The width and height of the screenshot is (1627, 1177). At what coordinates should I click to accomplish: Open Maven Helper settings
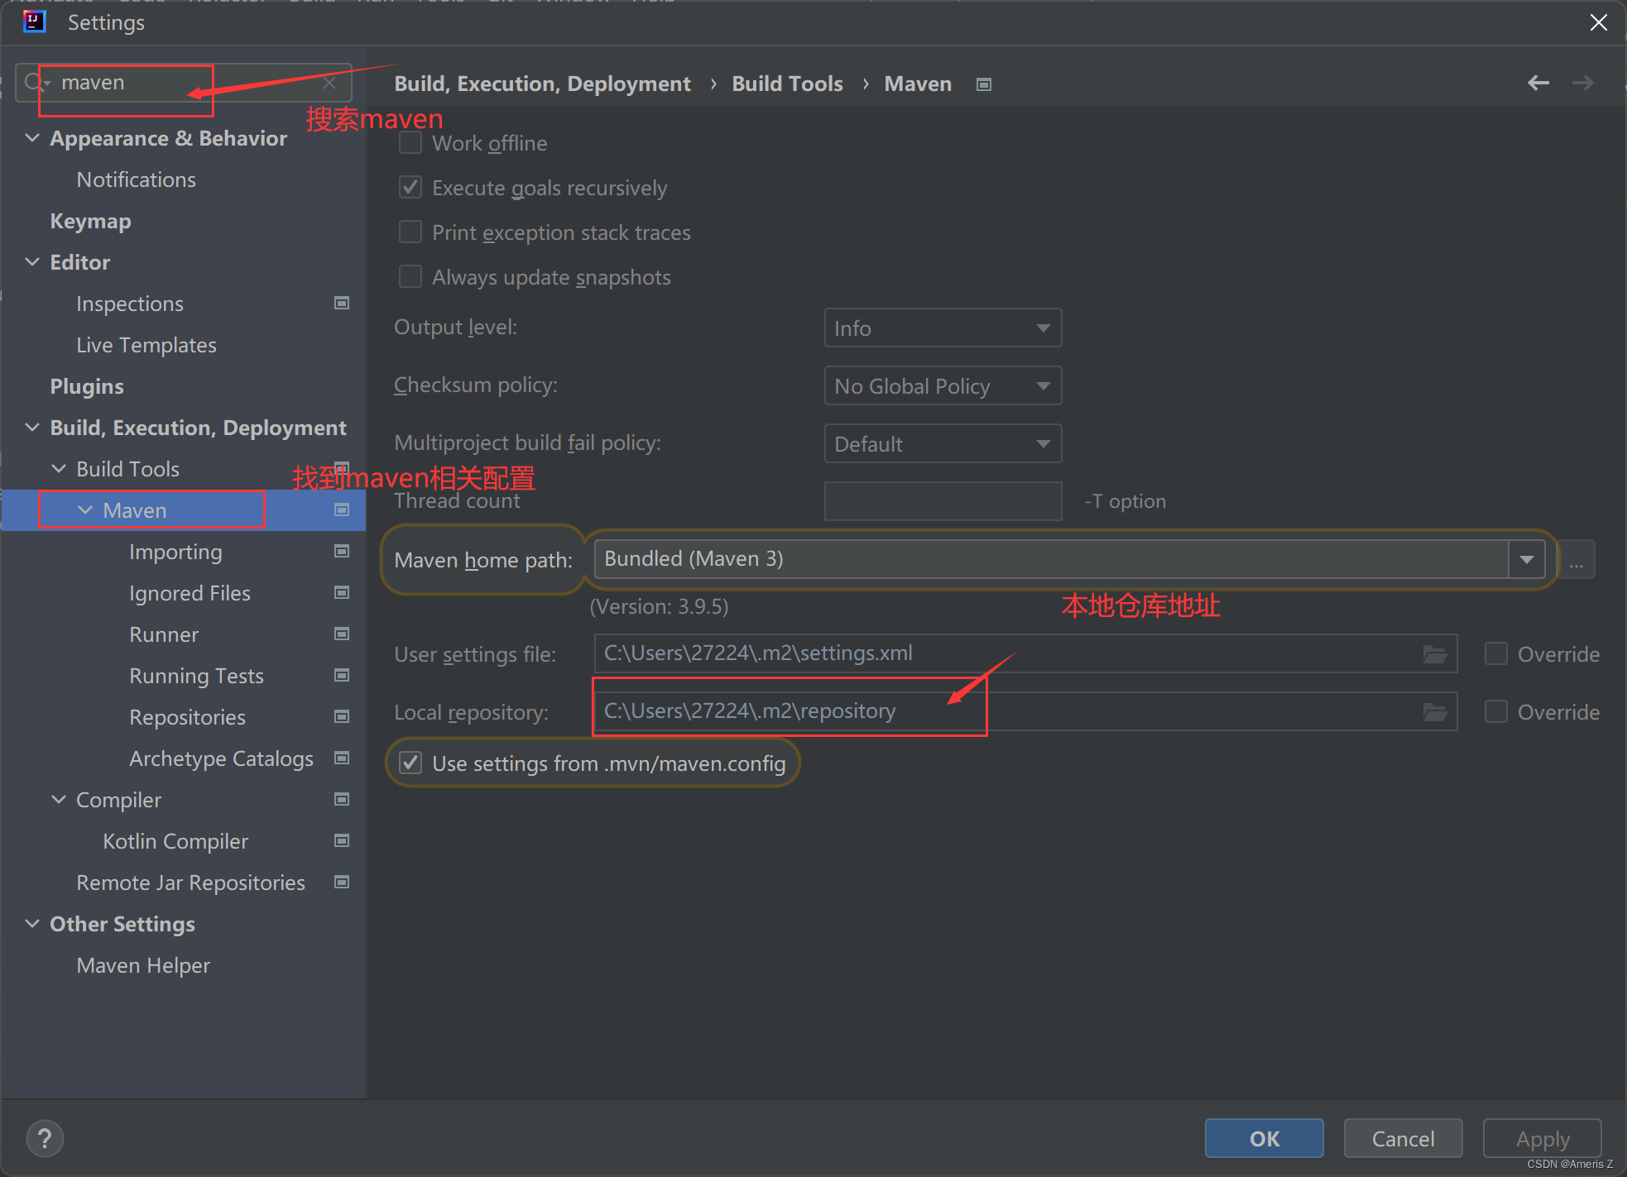pyautogui.click(x=143, y=965)
